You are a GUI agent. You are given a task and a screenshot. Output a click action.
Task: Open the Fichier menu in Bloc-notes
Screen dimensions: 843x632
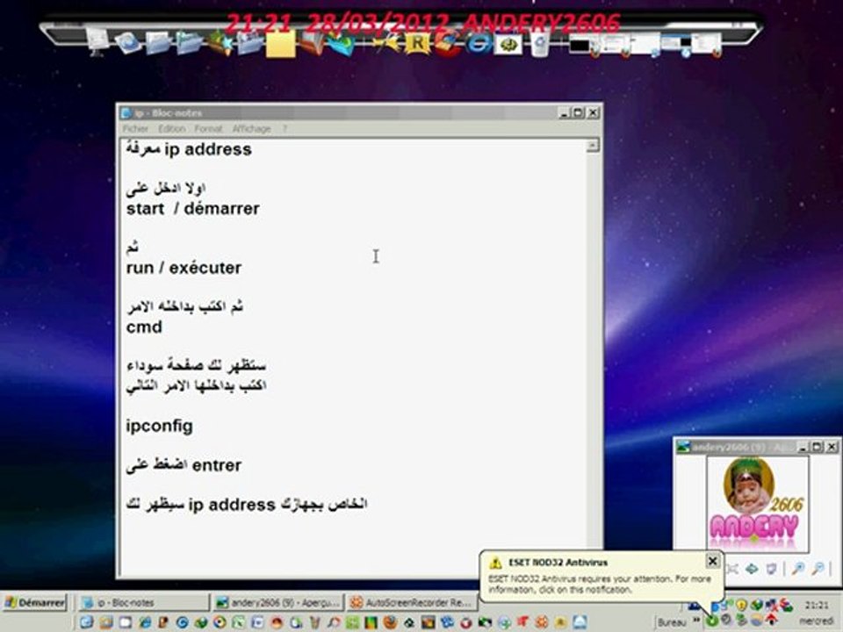coord(135,129)
